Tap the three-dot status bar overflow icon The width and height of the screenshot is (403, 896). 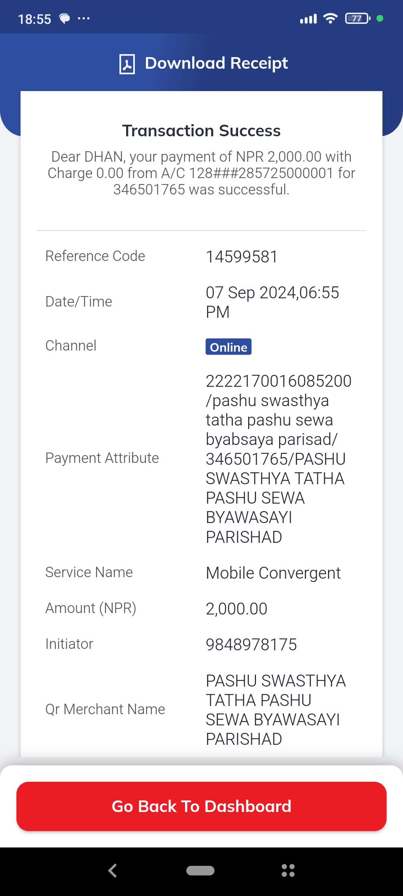(x=84, y=18)
